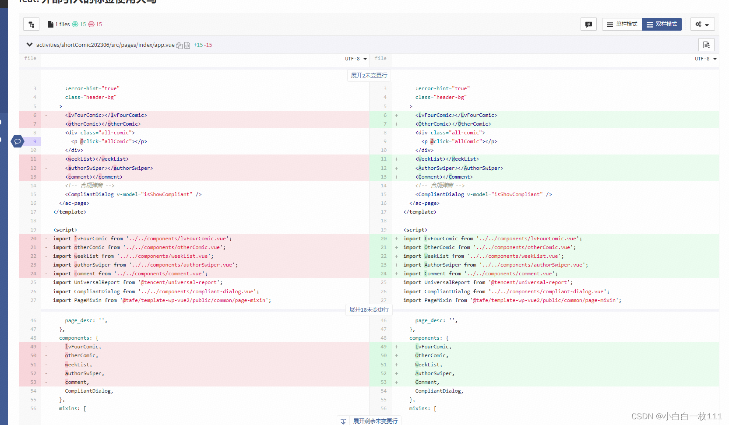Switch to double-column mode 双栏模式
This screenshot has height=425, width=729.
662,25
